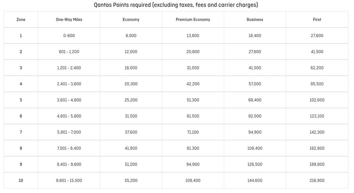Viewport: 354px width, 193px height.
Task: Select the 601 - 1,200 miles range cell
Action: coord(69,52)
